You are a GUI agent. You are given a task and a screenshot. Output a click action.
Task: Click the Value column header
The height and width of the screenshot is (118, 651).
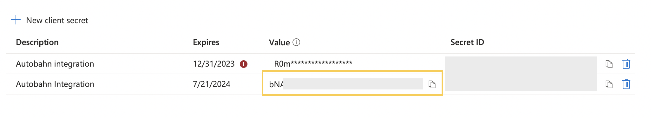pyautogui.click(x=279, y=43)
